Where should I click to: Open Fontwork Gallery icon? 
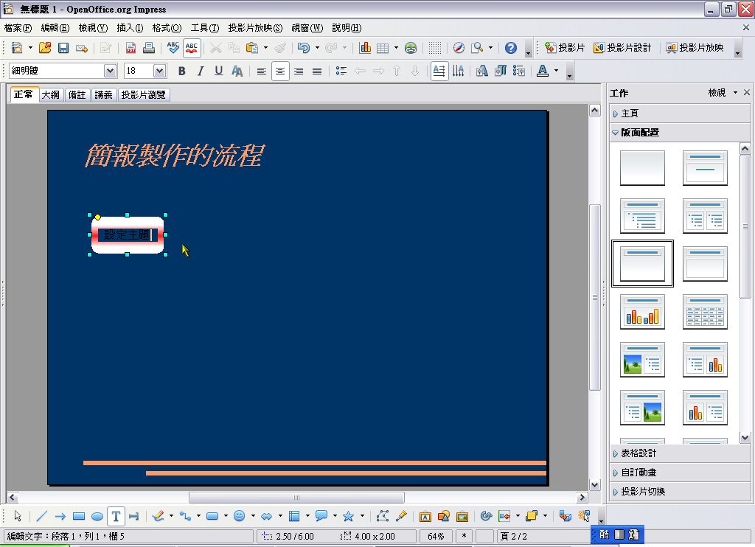tap(425, 517)
